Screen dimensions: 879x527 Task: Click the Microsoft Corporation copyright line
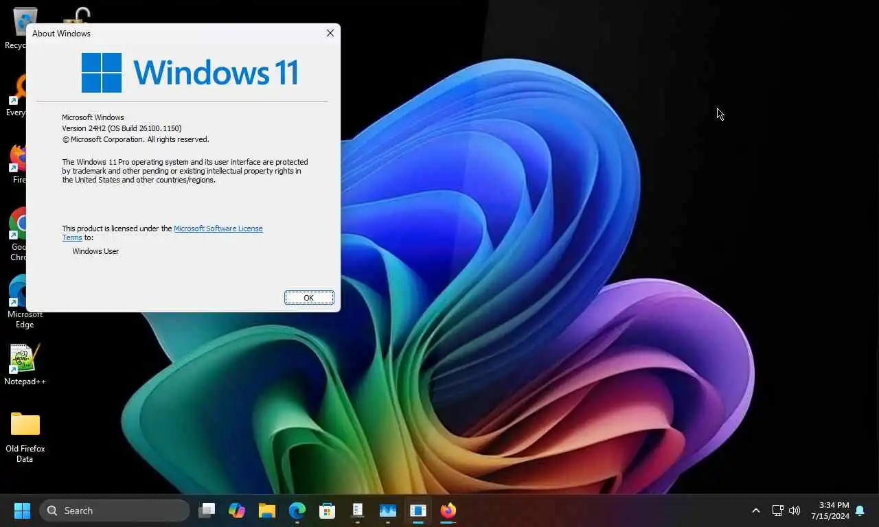click(x=135, y=139)
